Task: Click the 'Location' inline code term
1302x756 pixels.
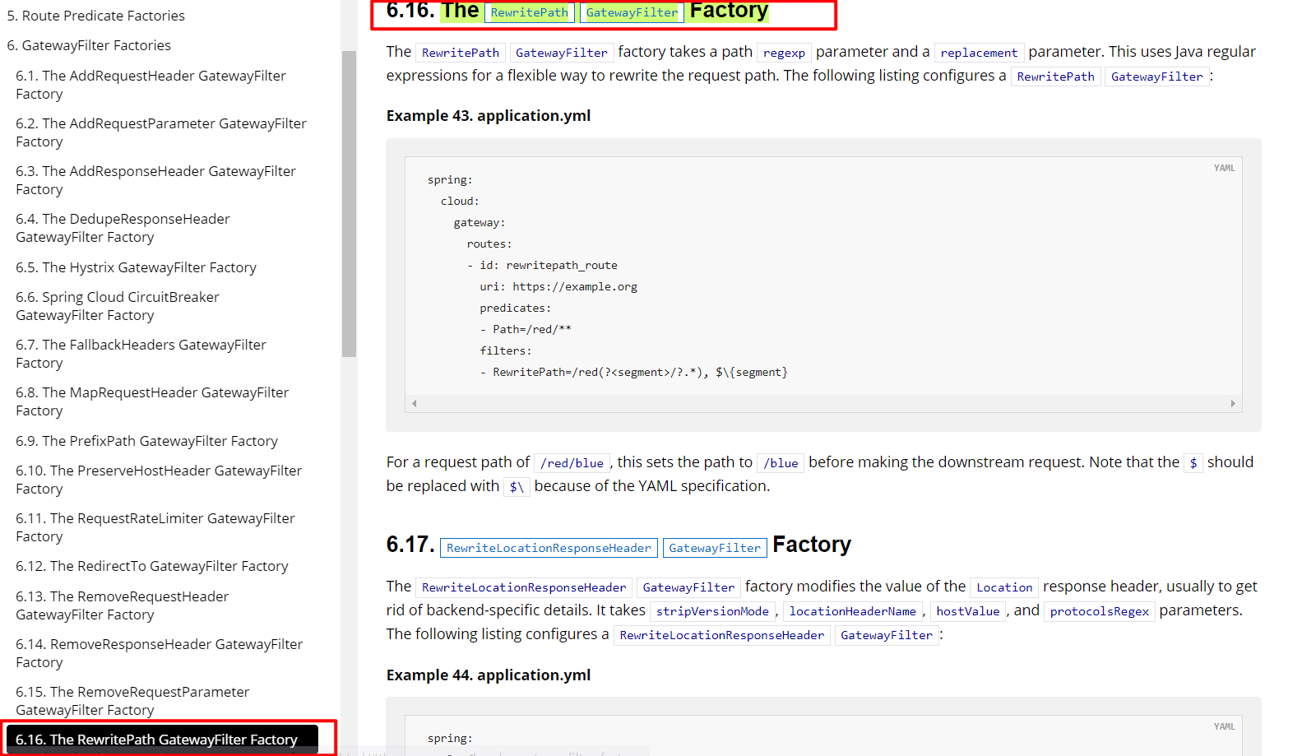Action: click(1004, 587)
